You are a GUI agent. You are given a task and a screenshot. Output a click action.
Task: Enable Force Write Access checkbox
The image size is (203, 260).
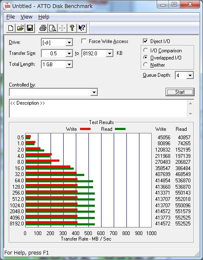84,41
